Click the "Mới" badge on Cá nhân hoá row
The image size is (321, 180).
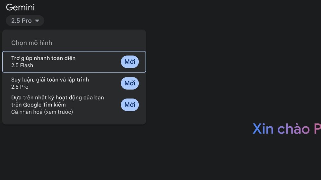pos(130,105)
